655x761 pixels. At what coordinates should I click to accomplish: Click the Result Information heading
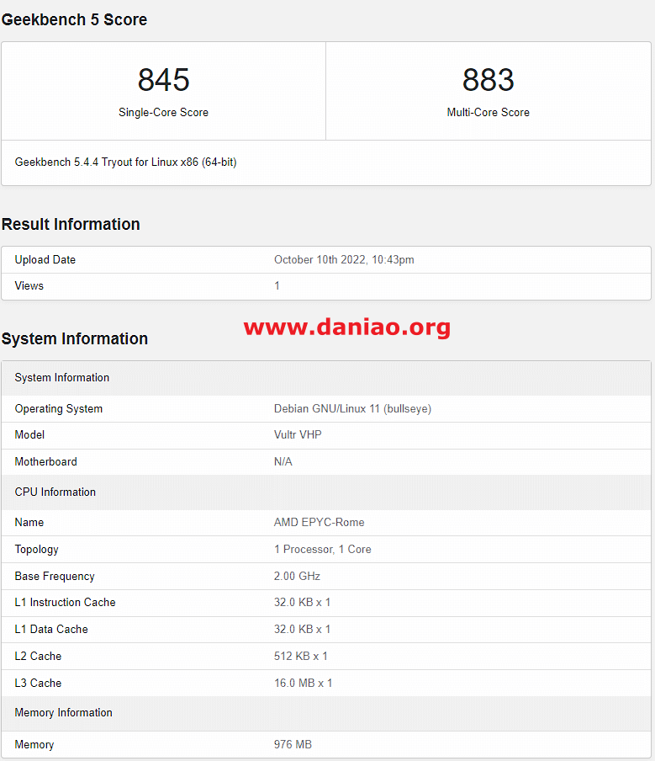point(71,224)
